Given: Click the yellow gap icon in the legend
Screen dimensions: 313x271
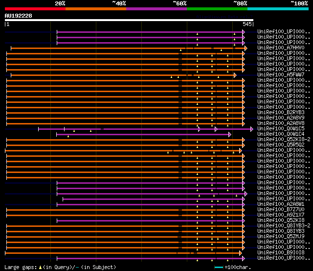Looking at the screenshot, I should 40,267.
